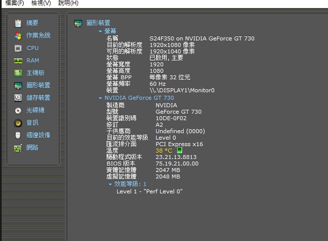Click the driver version 23.21.13.8813

[x=176, y=157]
